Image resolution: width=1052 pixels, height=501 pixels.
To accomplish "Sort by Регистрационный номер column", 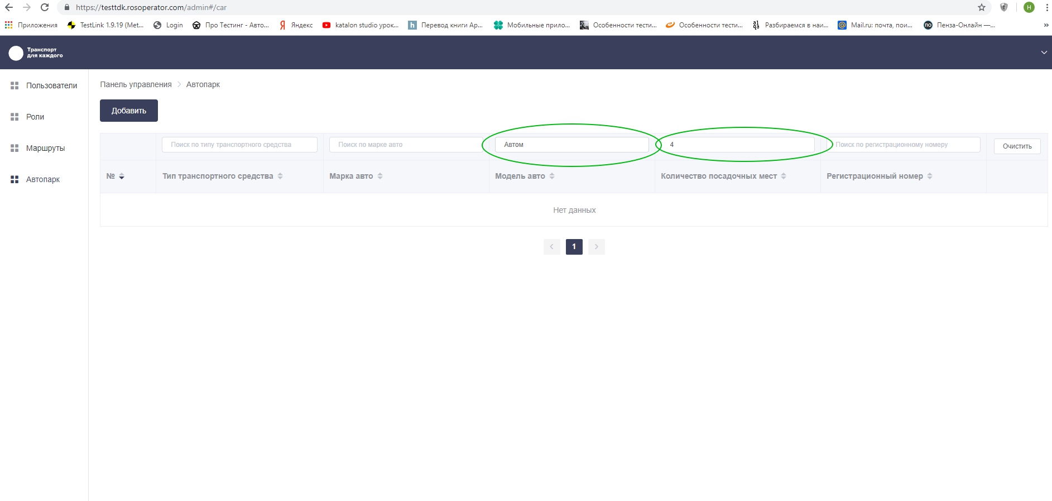I will 930,176.
